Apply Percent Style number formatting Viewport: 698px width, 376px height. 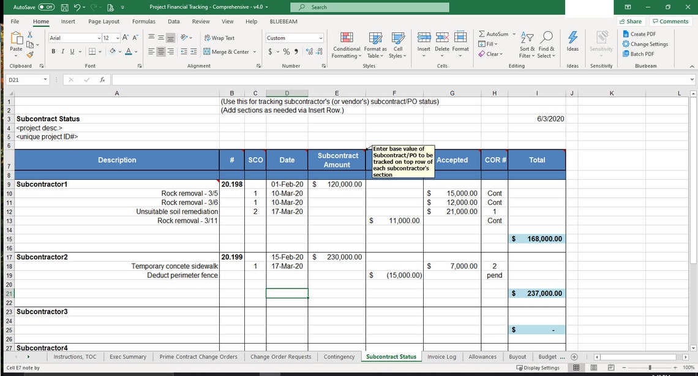[x=285, y=52]
